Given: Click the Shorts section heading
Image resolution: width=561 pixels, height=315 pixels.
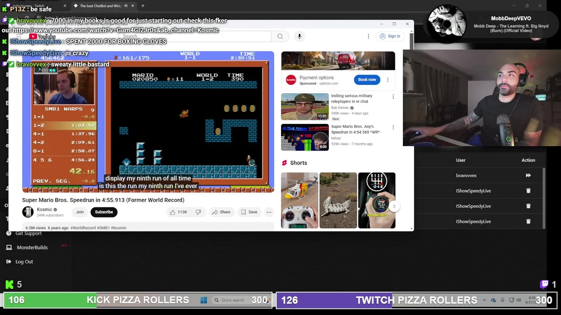Looking at the screenshot, I should (298, 163).
